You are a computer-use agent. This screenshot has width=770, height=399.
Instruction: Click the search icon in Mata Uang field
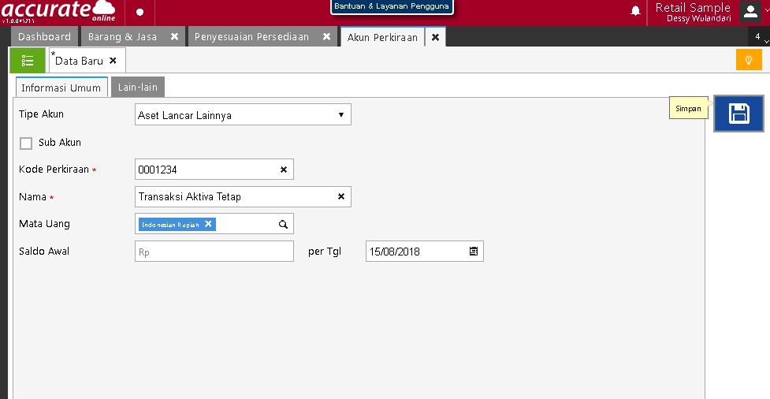click(283, 224)
